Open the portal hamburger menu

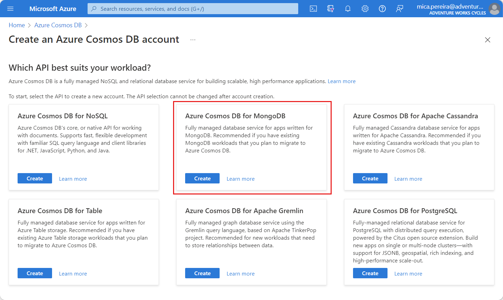point(10,9)
